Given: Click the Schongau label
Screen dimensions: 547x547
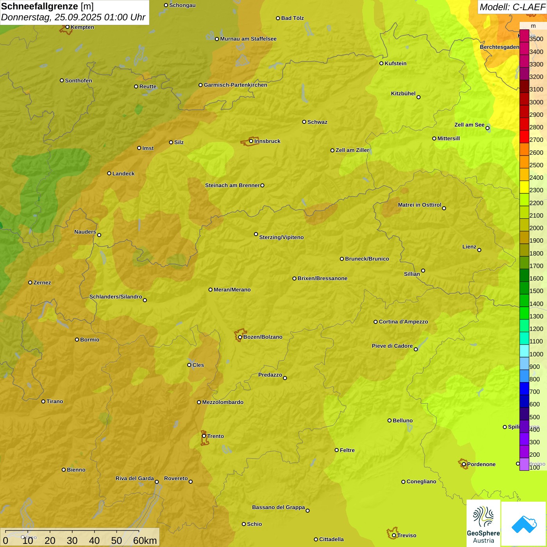Looking at the screenshot, I should coord(182,5).
